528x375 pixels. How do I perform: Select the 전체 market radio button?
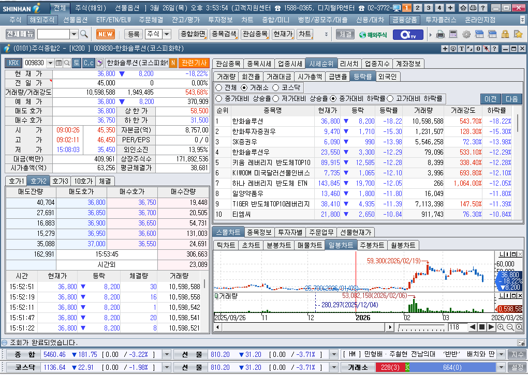point(219,88)
